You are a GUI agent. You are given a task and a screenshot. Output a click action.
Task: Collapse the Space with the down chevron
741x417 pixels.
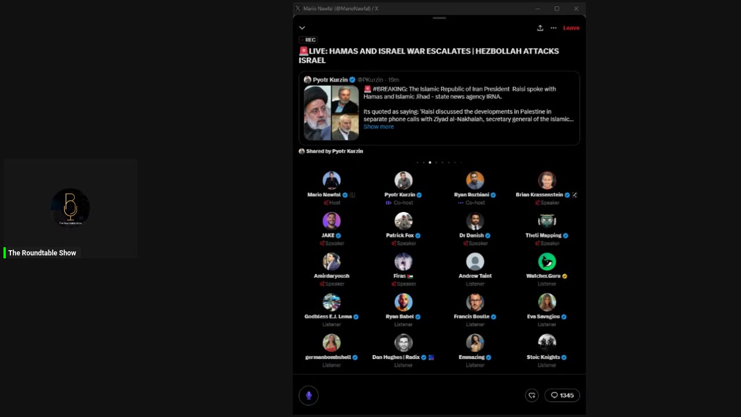(x=302, y=28)
